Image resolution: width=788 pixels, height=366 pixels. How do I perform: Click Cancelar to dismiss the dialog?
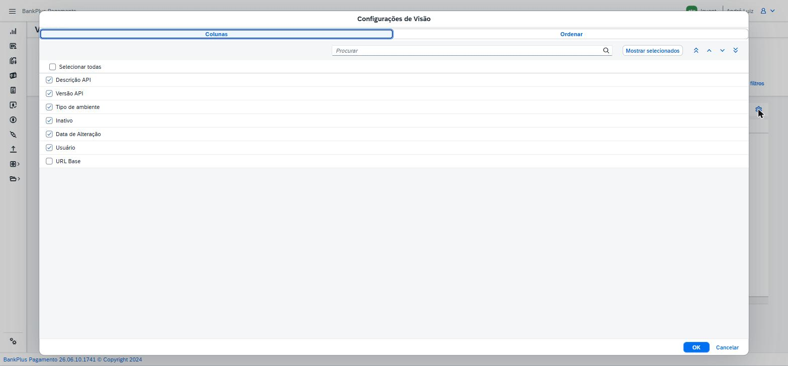click(727, 347)
